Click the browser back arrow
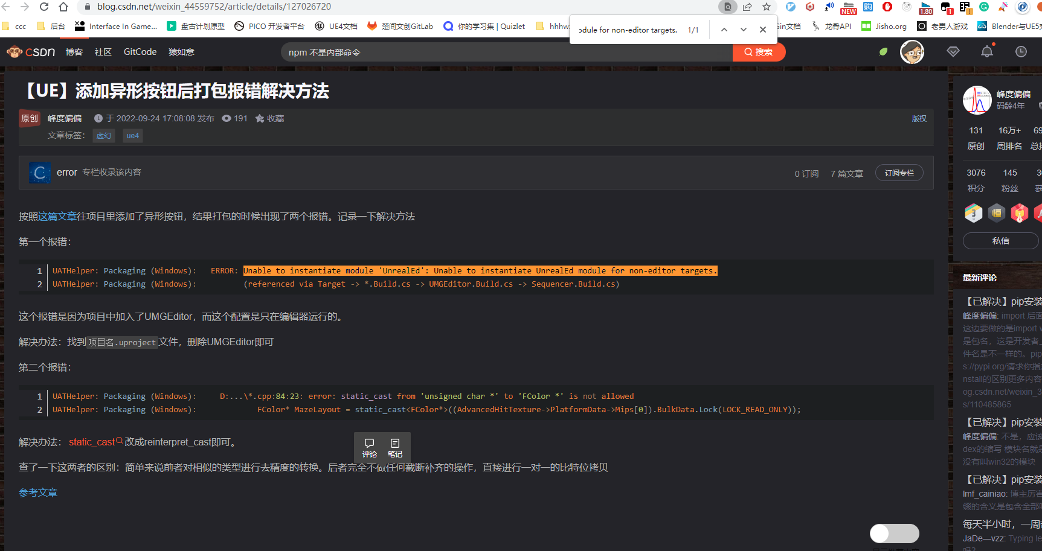The height and width of the screenshot is (551, 1042). click(6, 7)
